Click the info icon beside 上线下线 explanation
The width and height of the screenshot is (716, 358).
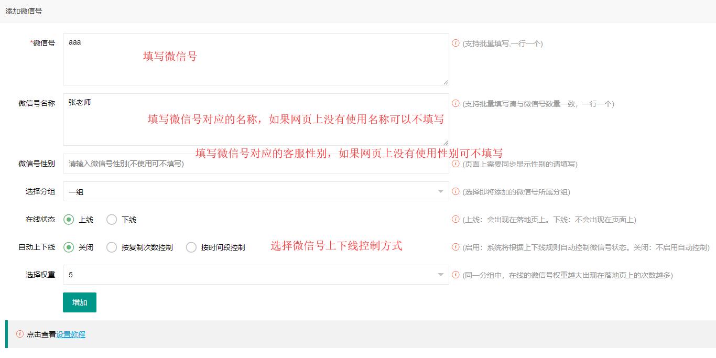455,219
